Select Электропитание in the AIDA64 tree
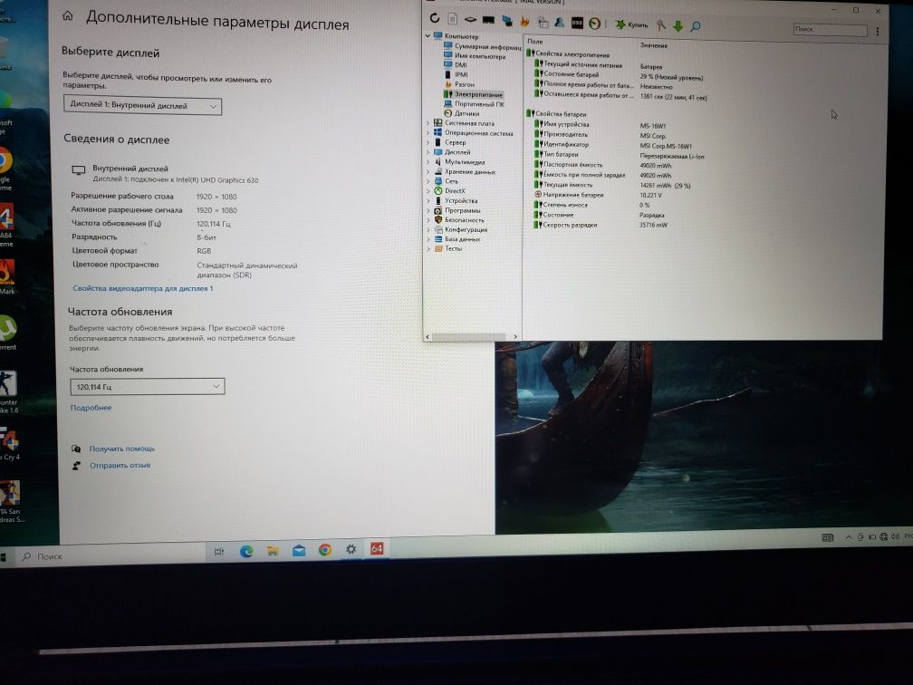This screenshot has width=913, height=685. [473, 94]
